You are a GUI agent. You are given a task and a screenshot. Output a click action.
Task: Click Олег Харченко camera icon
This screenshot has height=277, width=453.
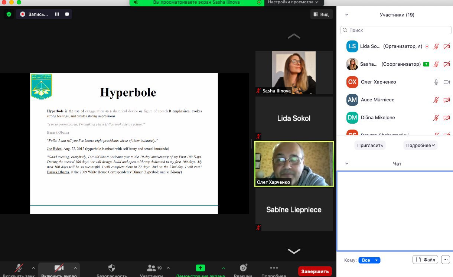click(447, 82)
